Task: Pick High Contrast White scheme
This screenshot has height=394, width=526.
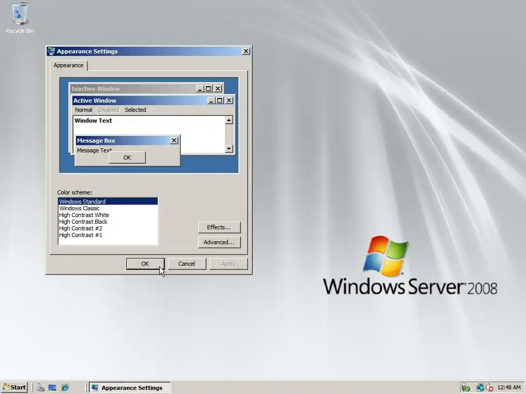Action: click(x=108, y=215)
